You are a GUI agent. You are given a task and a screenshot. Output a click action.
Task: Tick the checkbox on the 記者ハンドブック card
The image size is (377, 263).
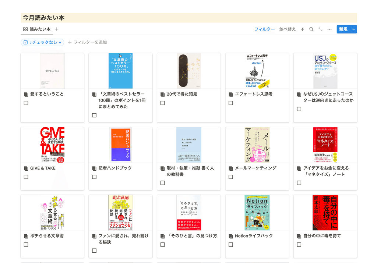pos(94,177)
